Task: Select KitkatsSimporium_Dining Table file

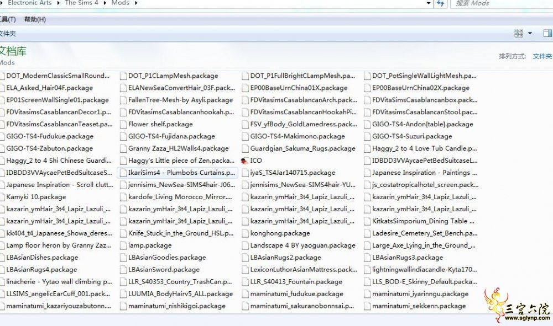Action: [419, 221]
